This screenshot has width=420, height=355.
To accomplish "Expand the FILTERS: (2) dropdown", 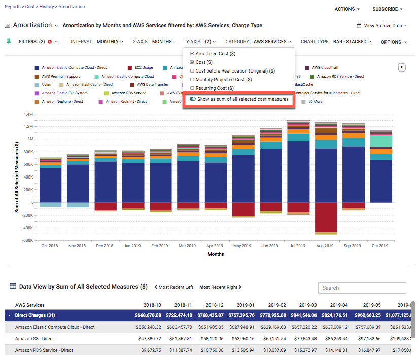I will [x=38, y=42].
